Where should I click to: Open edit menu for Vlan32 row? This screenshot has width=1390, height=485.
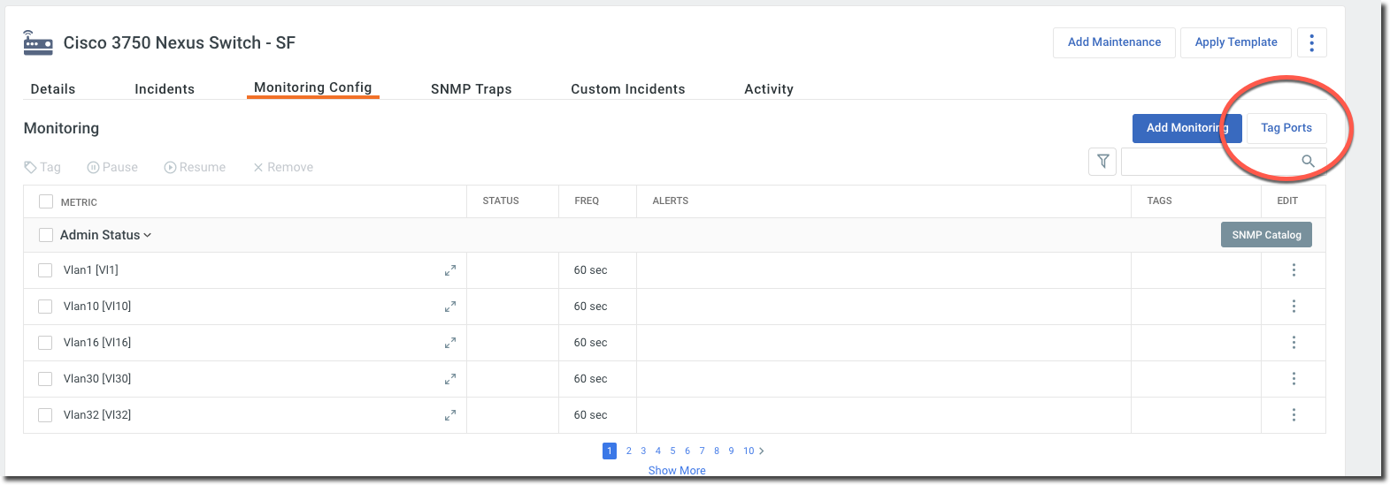click(x=1293, y=415)
